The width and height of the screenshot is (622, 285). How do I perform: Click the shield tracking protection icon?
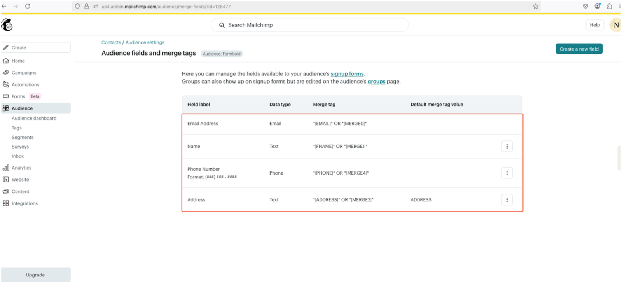point(77,6)
